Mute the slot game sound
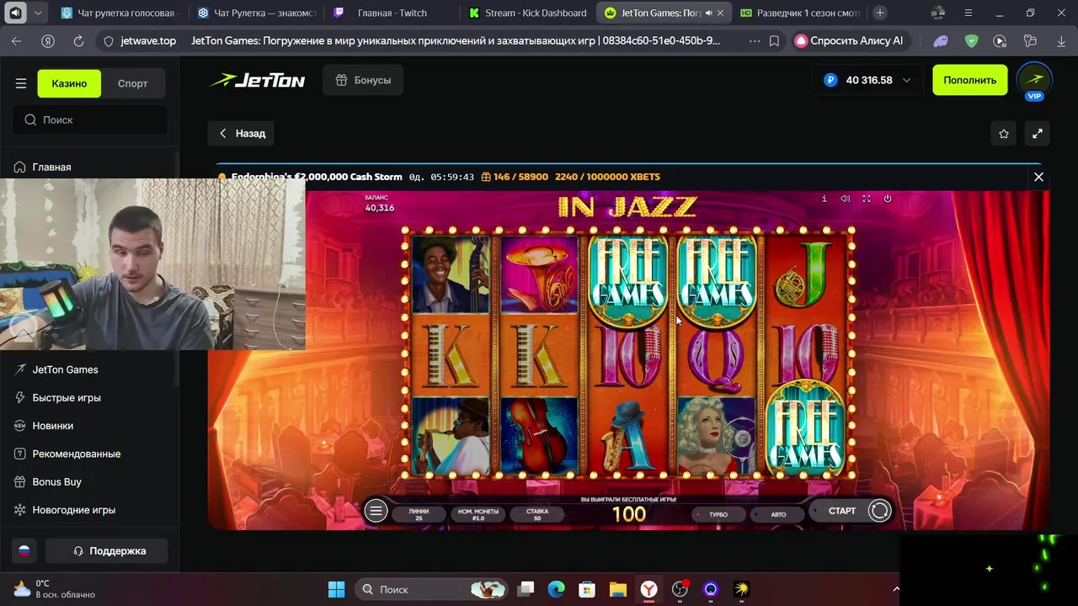The image size is (1078, 606). click(845, 199)
